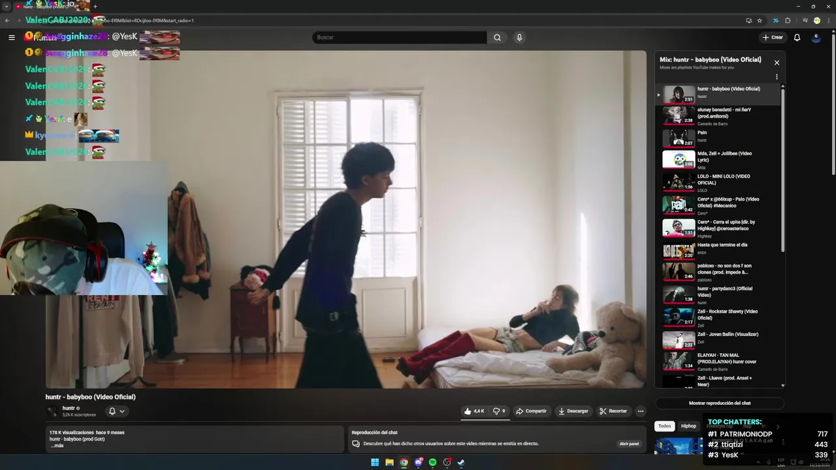Start voice search with the microphone icon
The image size is (836, 470).
(519, 37)
